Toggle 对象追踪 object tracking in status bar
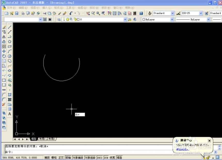The height and width of the screenshot is (160, 222). (90, 158)
